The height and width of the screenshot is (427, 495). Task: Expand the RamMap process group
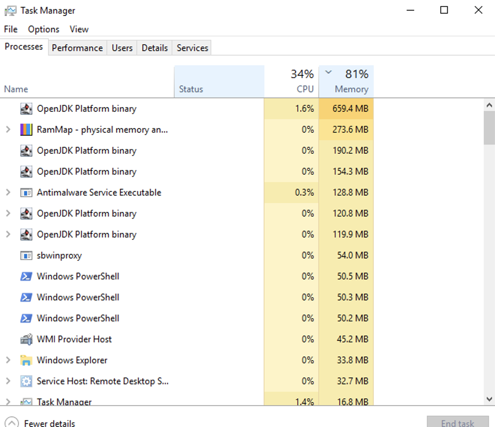tap(8, 130)
